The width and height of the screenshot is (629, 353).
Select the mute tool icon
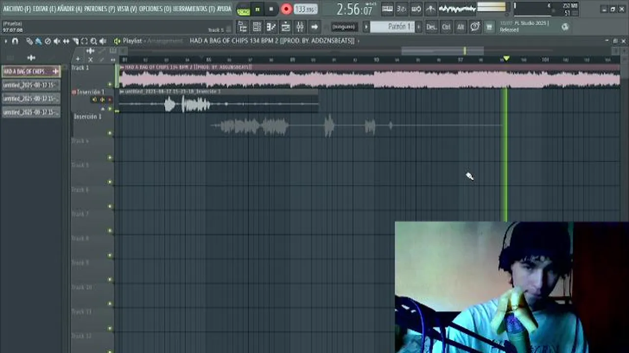tap(57, 41)
